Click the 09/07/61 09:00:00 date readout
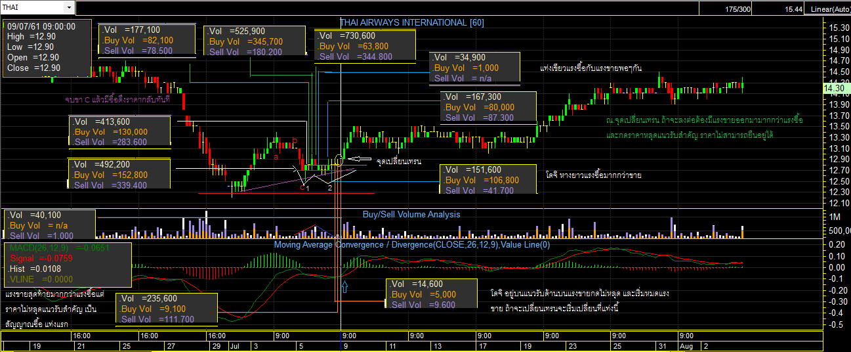This screenshot has width=851, height=352. tap(41, 26)
